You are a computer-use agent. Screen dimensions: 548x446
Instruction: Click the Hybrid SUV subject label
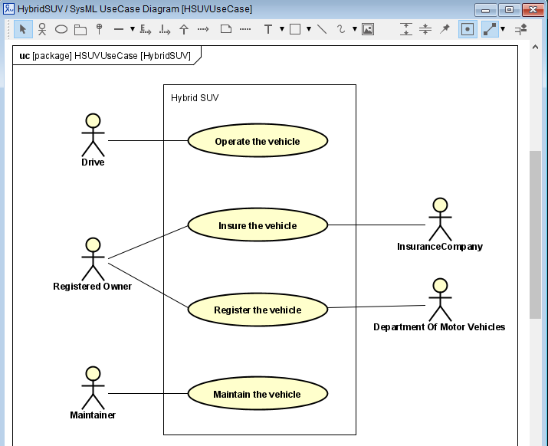point(195,98)
